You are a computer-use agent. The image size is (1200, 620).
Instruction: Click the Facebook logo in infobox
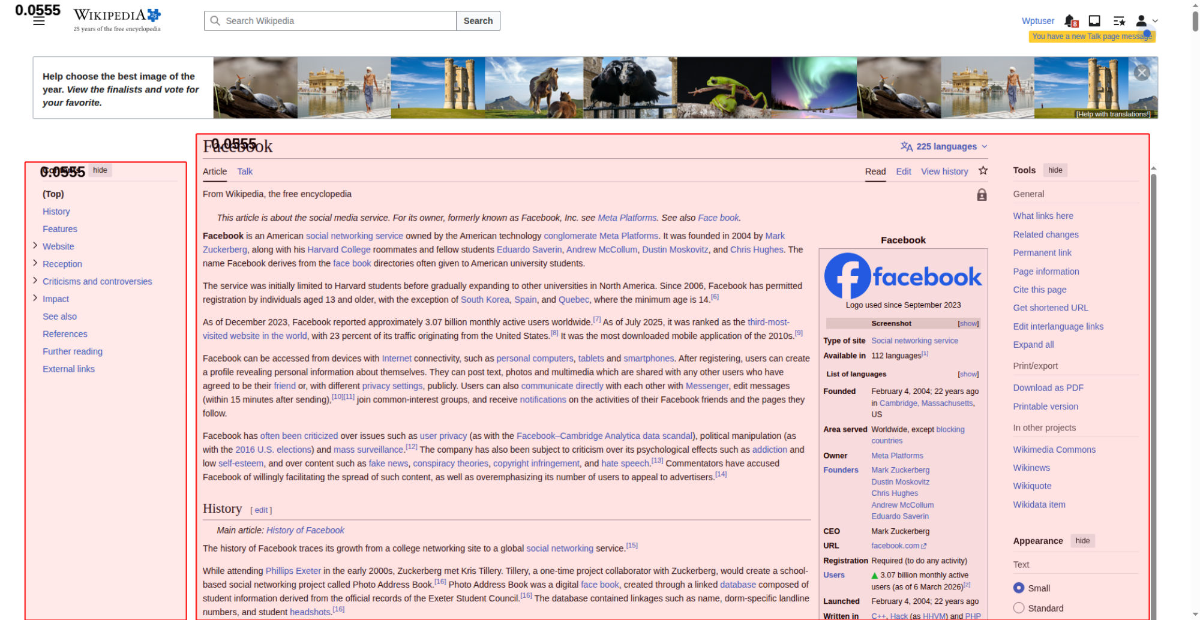pyautogui.click(x=902, y=276)
